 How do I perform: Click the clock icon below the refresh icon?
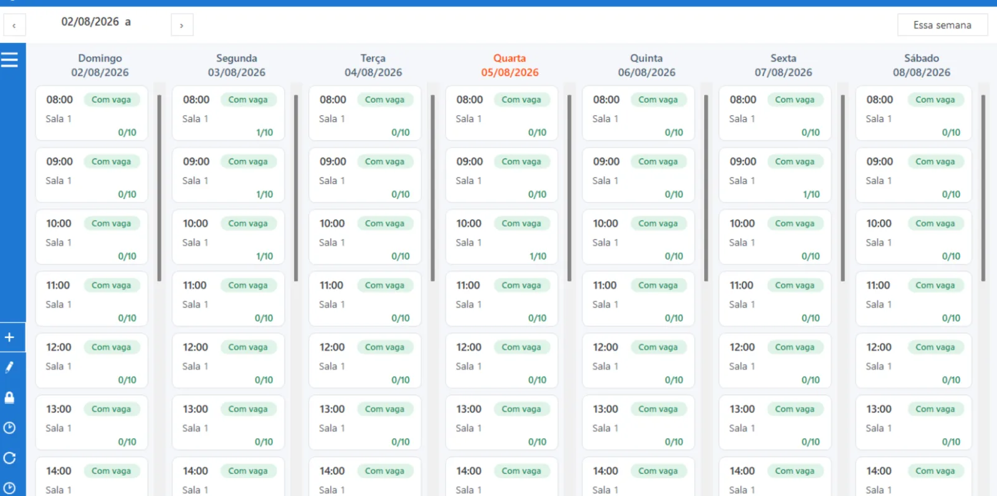pos(9,488)
